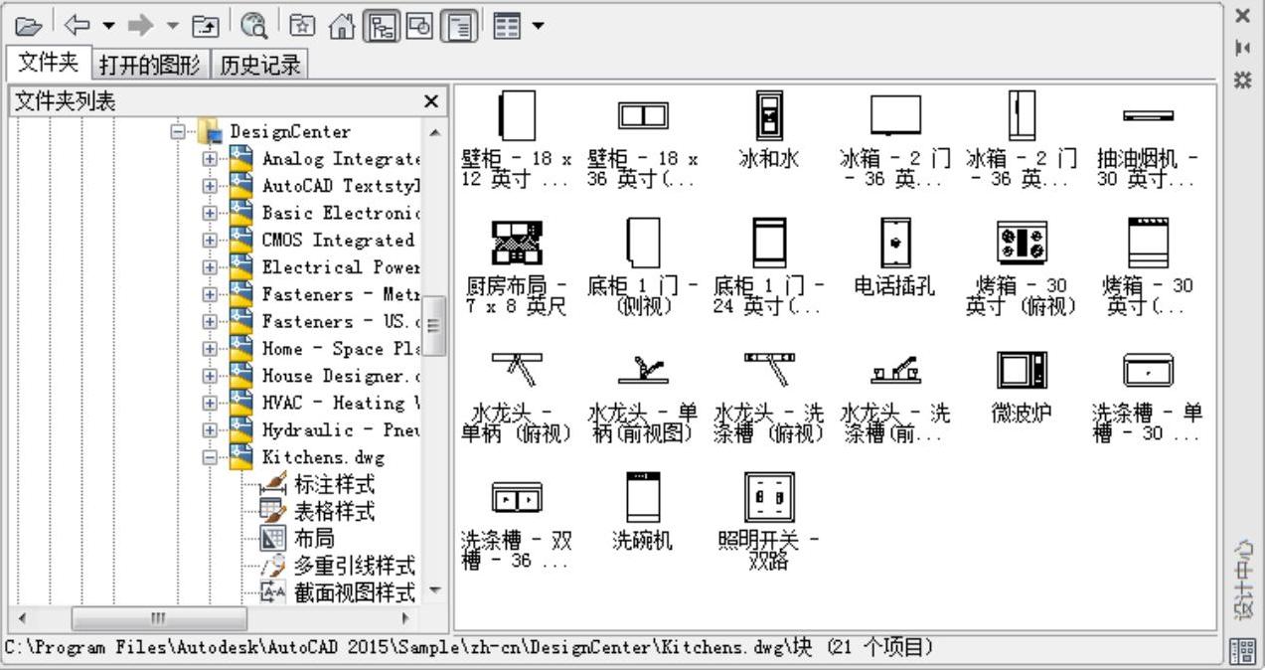Select the 厨房布局 7 x 8 英尺 block
1265x670 pixels.
[x=517, y=266]
